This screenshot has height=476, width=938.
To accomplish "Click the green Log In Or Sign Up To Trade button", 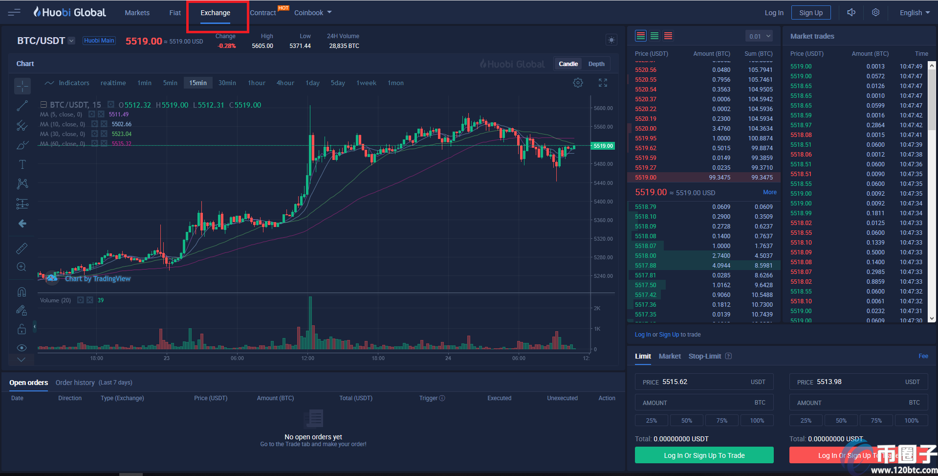I will pyautogui.click(x=704, y=455).
